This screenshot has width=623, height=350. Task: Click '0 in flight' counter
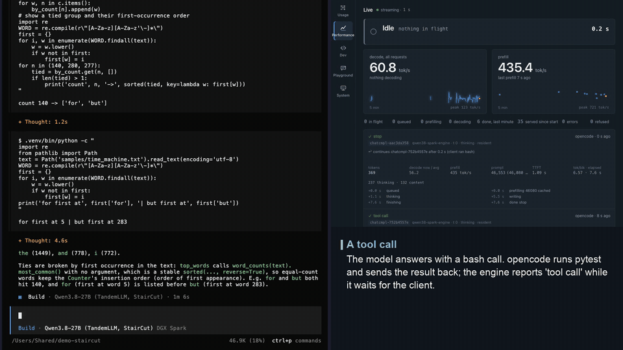click(x=374, y=122)
